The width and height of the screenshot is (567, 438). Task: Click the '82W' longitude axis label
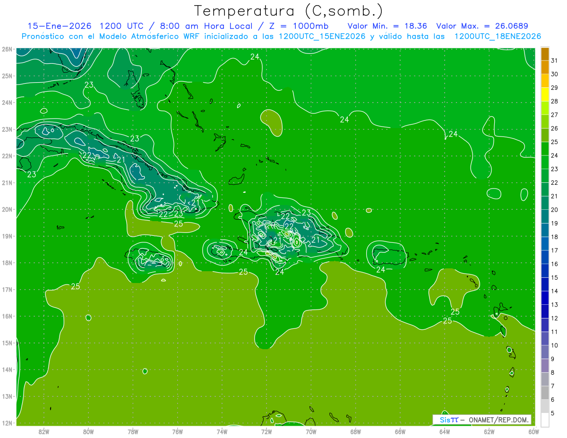44,431
